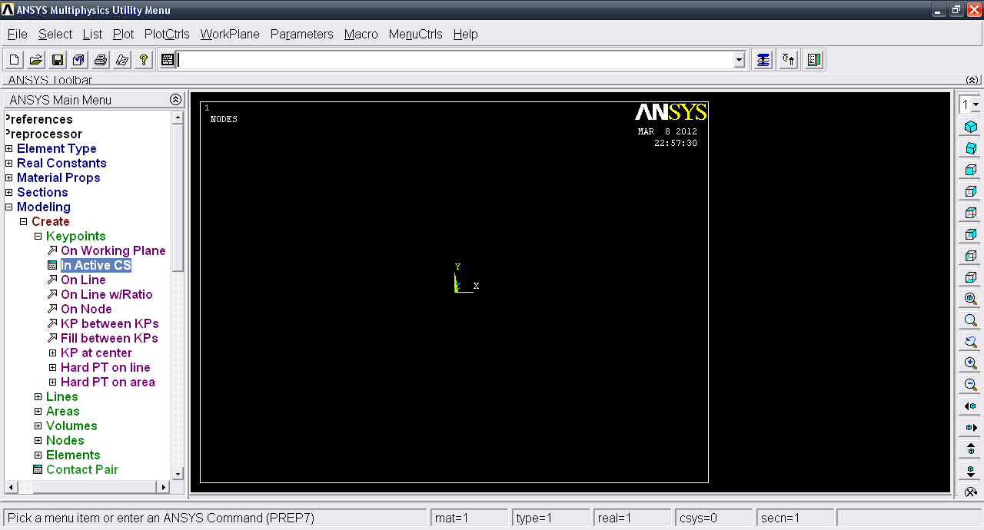Pan model up with arrow icon
The image size is (984, 530).
(971, 449)
